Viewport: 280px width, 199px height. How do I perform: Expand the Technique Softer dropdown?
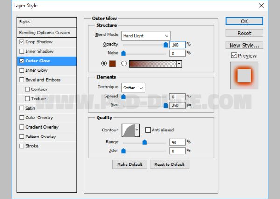pyautogui.click(x=133, y=88)
